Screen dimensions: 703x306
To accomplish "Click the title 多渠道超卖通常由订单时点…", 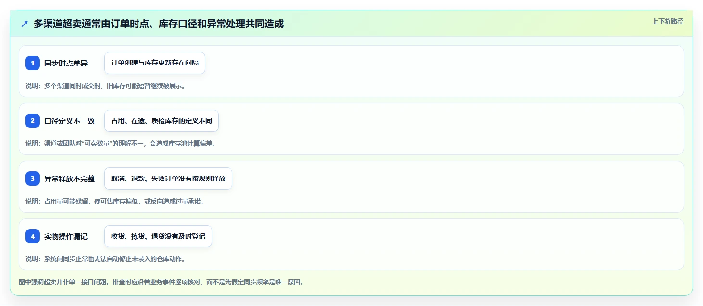I will (x=159, y=24).
